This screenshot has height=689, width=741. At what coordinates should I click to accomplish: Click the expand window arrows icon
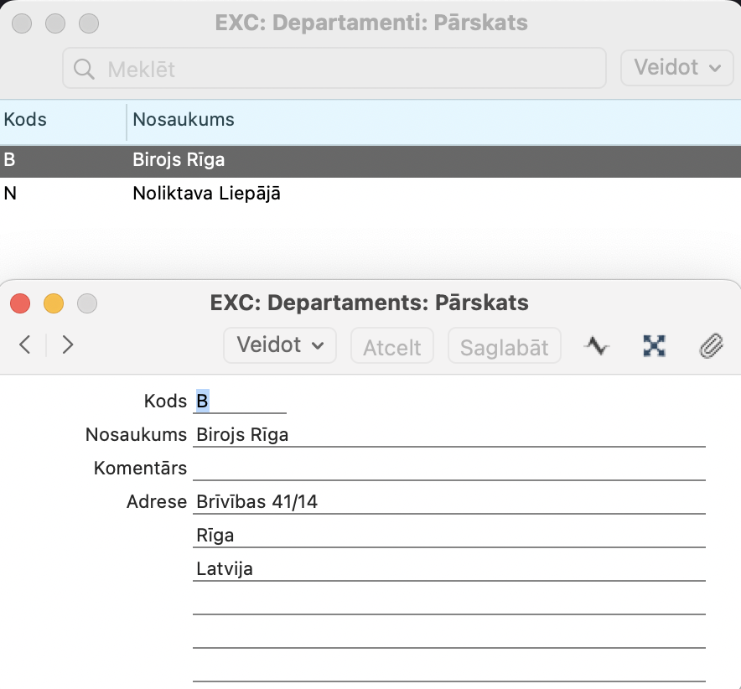coord(654,345)
